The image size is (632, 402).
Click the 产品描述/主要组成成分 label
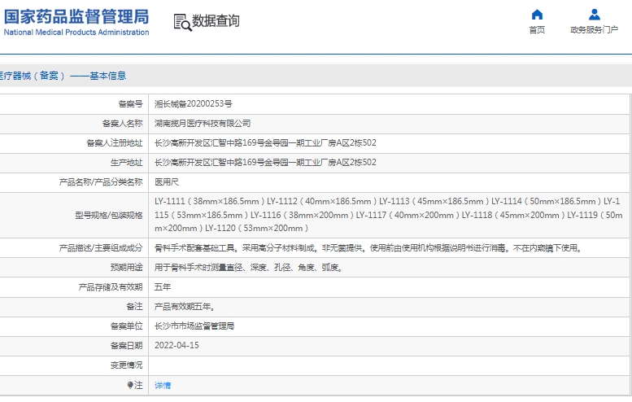pyautogui.click(x=101, y=248)
